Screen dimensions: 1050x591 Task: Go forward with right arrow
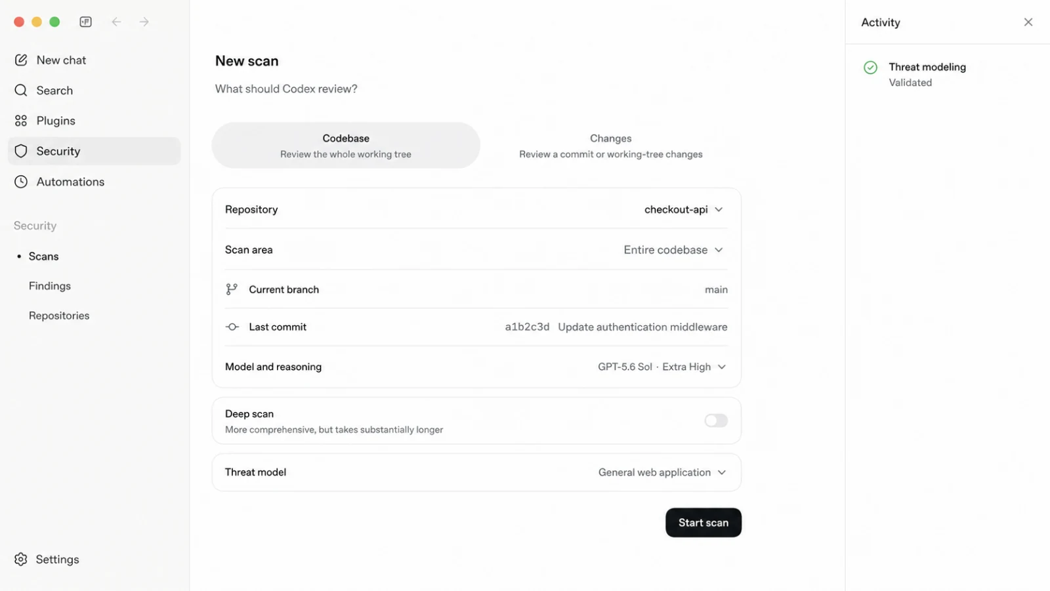(x=144, y=22)
